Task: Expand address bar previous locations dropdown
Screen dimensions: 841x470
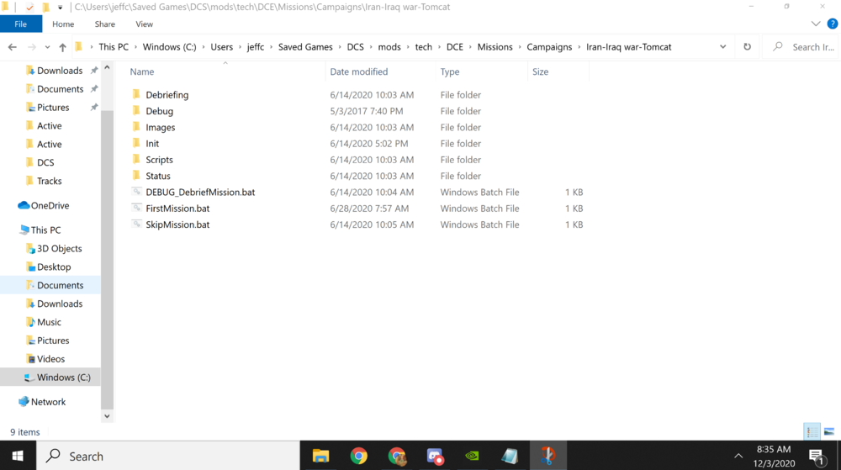Action: [723, 47]
